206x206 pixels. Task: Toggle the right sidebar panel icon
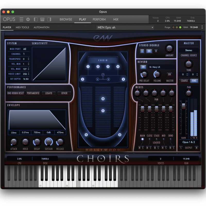[x=49, y=19]
